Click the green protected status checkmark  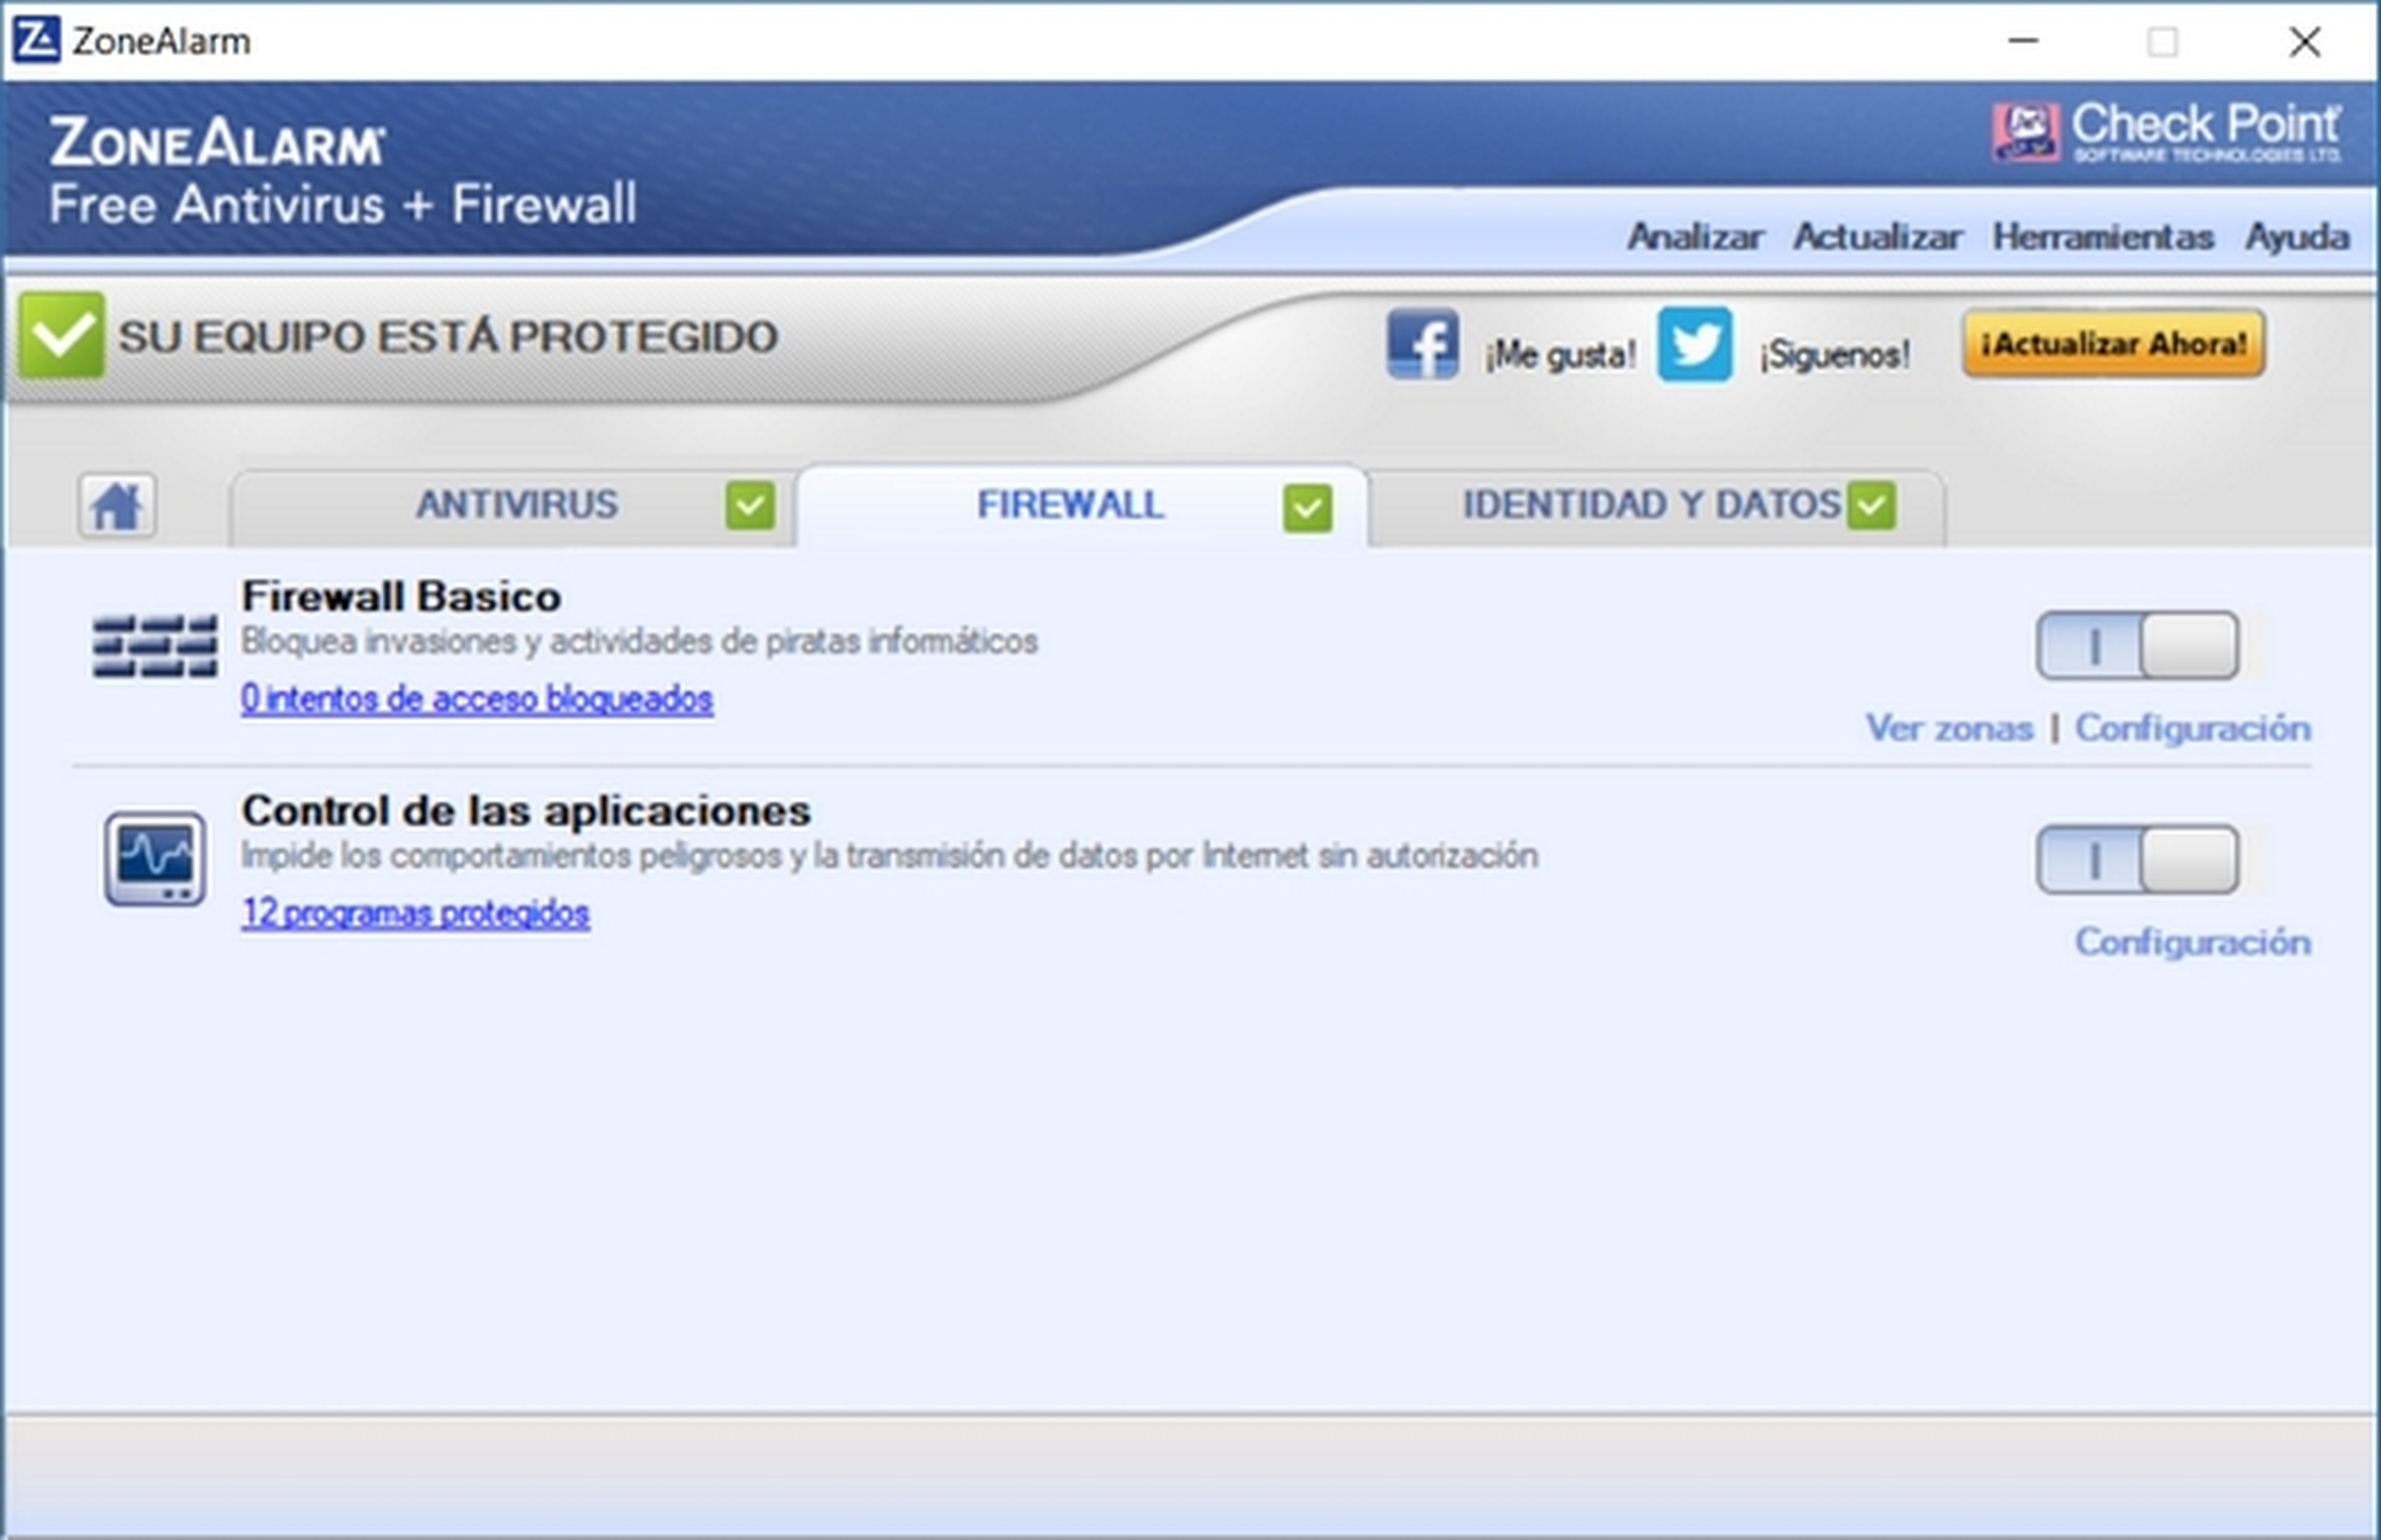[x=62, y=335]
